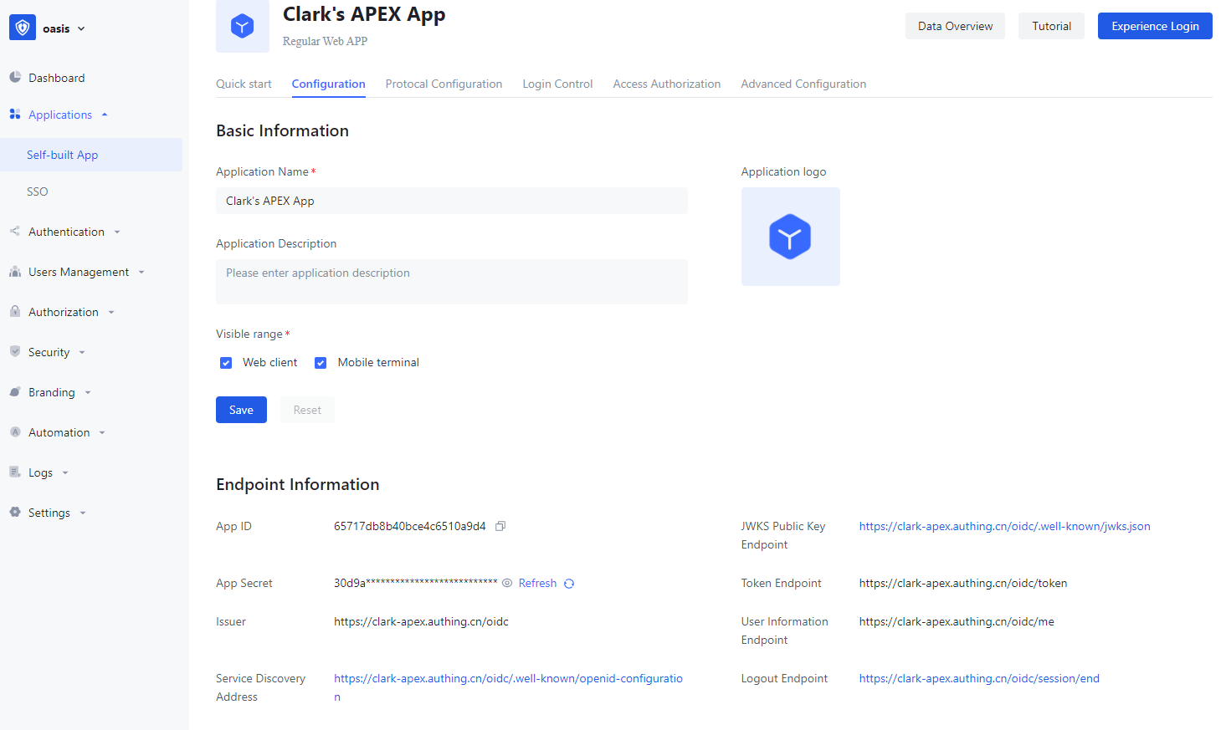The width and height of the screenshot is (1226, 730).
Task: Copy the App ID using copy icon
Action: click(x=500, y=526)
